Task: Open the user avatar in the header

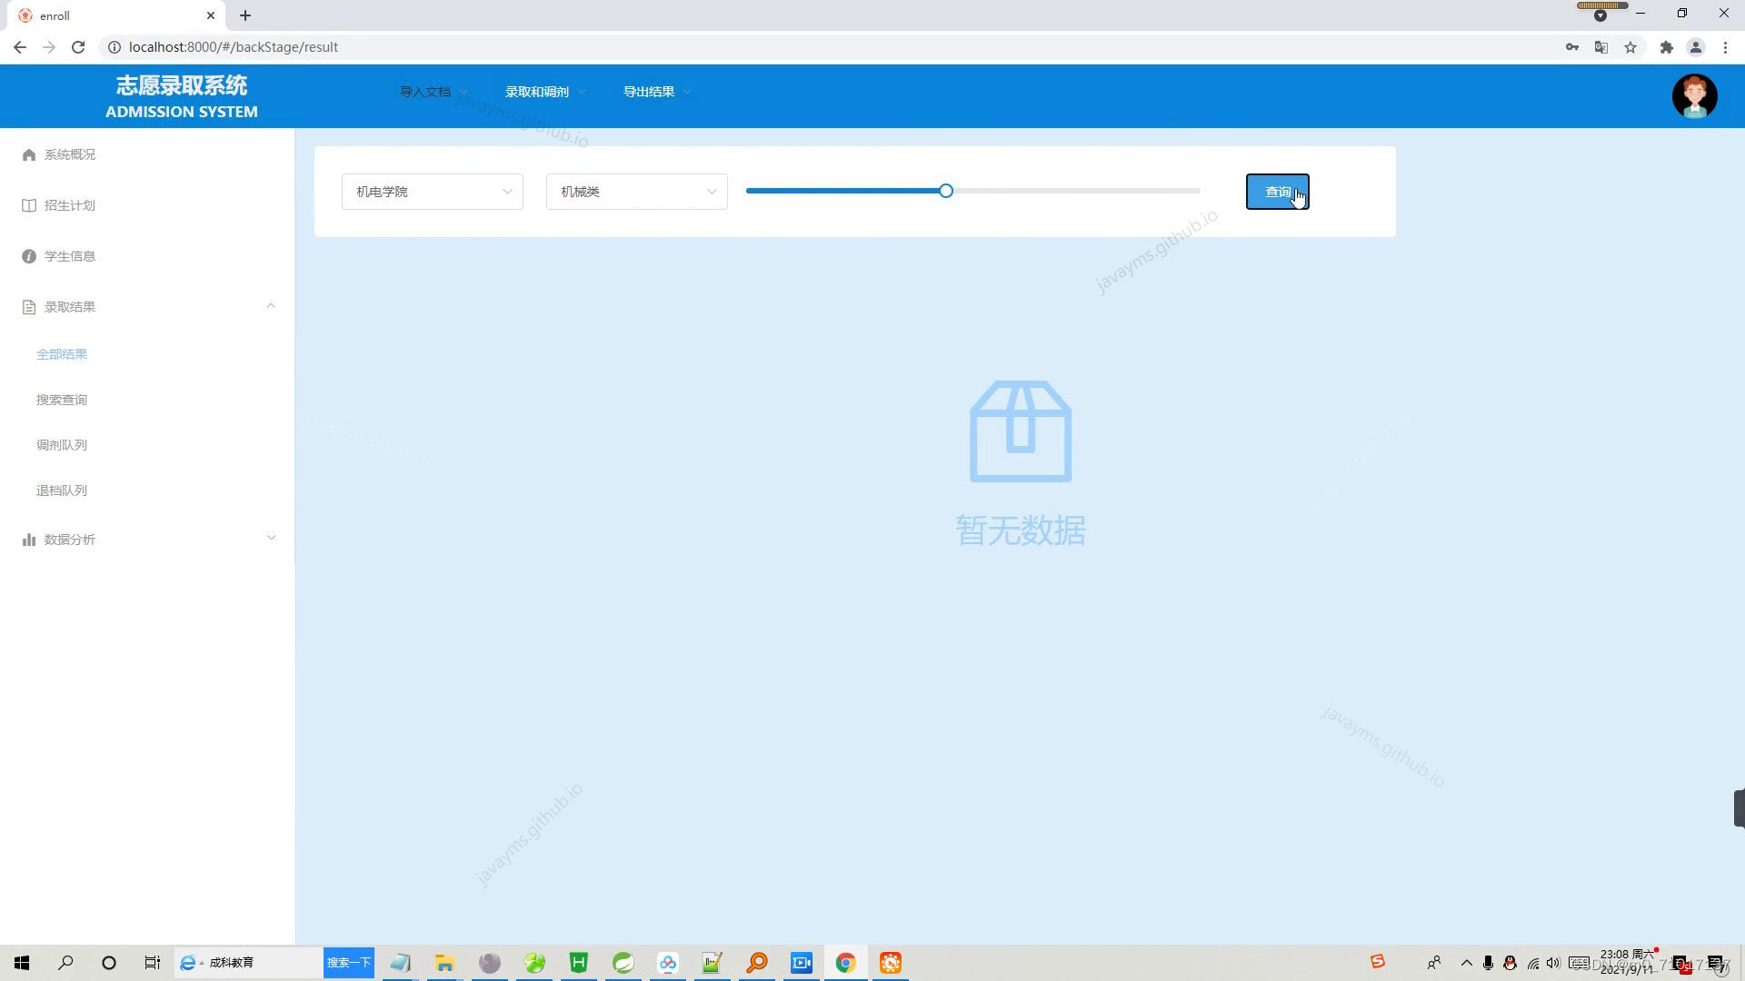Action: [x=1694, y=96]
